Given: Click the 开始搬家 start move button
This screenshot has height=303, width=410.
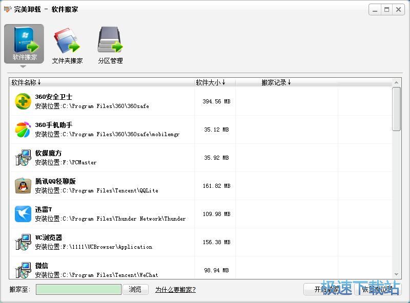Looking at the screenshot, I should pos(329,289).
